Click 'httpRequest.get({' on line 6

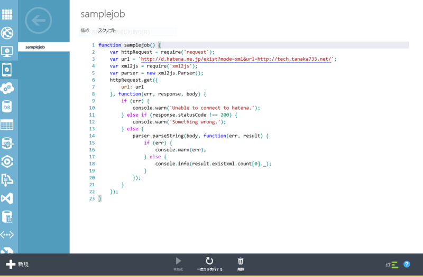[134, 80]
